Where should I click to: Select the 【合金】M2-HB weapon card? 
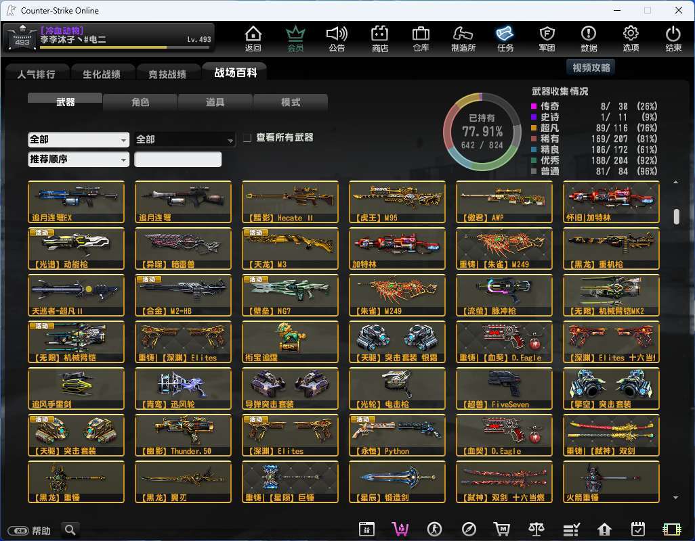(183, 295)
